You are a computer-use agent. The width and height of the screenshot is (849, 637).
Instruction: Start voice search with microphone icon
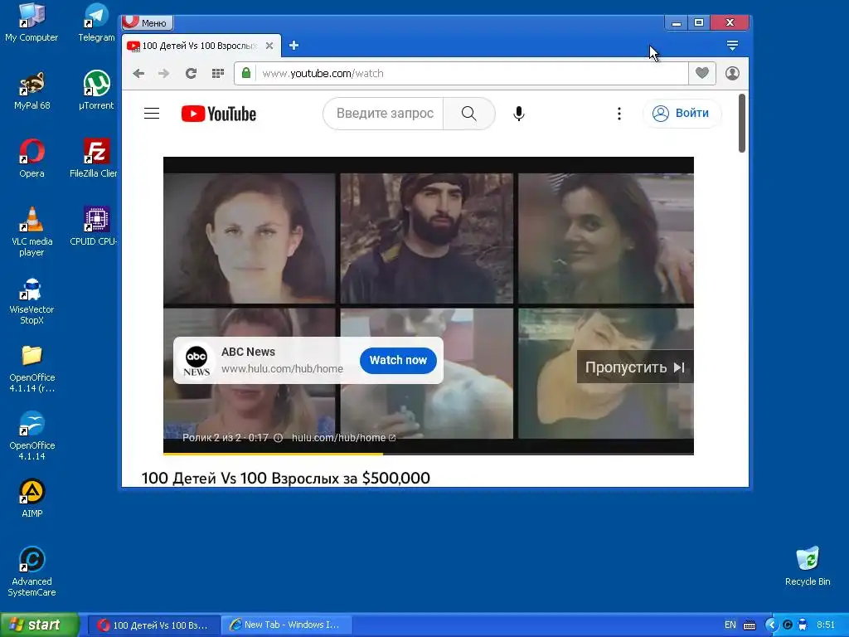[519, 113]
